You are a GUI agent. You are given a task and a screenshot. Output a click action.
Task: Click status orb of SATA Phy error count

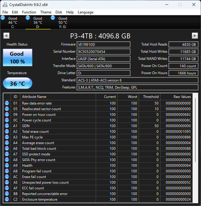[x=7, y=160]
